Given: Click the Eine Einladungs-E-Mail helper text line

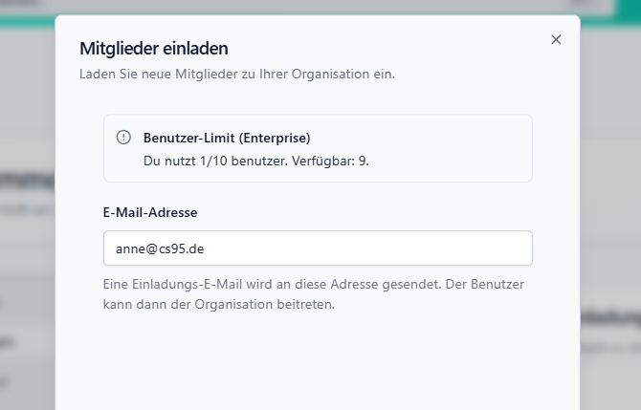Looking at the screenshot, I should tap(313, 285).
